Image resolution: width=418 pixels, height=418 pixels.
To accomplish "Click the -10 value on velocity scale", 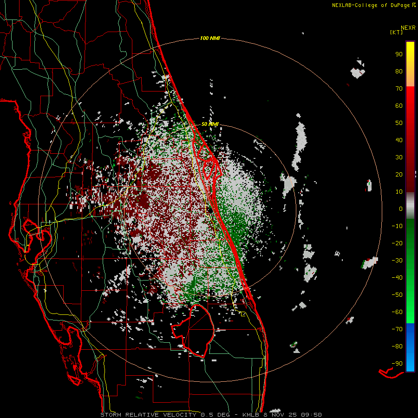I will click(x=397, y=226).
